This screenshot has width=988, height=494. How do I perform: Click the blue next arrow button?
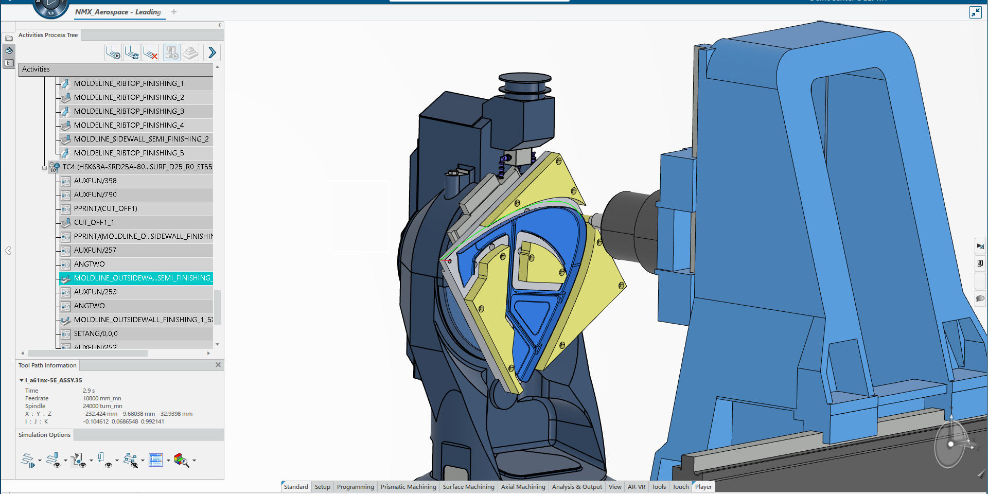pos(212,52)
